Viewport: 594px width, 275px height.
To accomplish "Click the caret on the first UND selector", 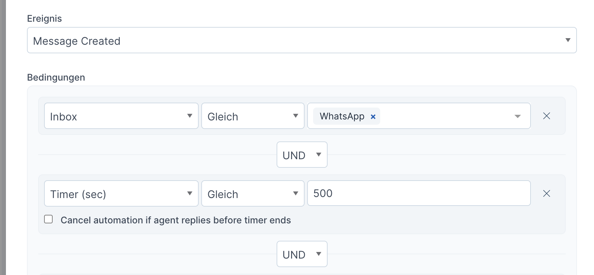I will point(318,155).
